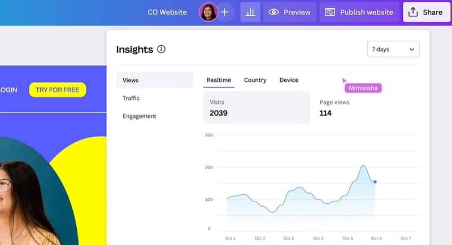The width and height of the screenshot is (452, 245).
Task: Add a collaborator with the plus icon
Action: tap(225, 12)
